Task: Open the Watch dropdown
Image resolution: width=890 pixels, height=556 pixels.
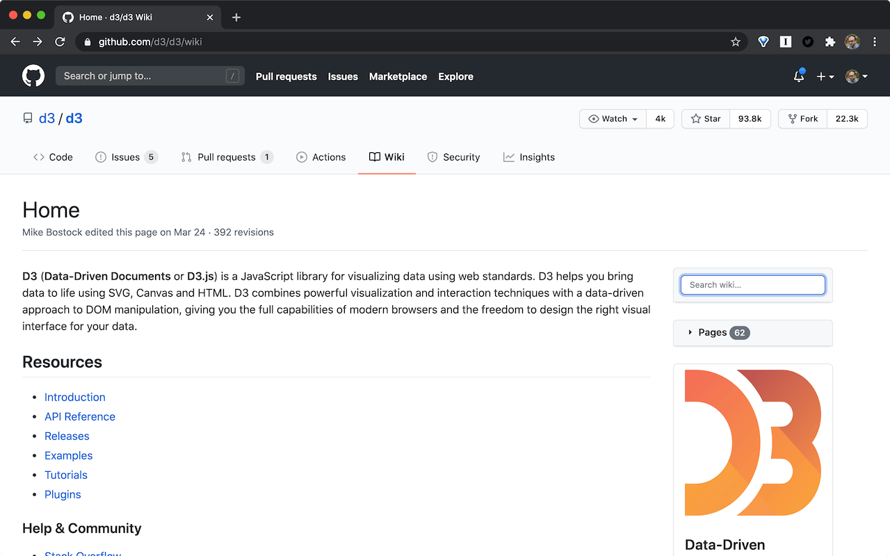Action: [612, 118]
